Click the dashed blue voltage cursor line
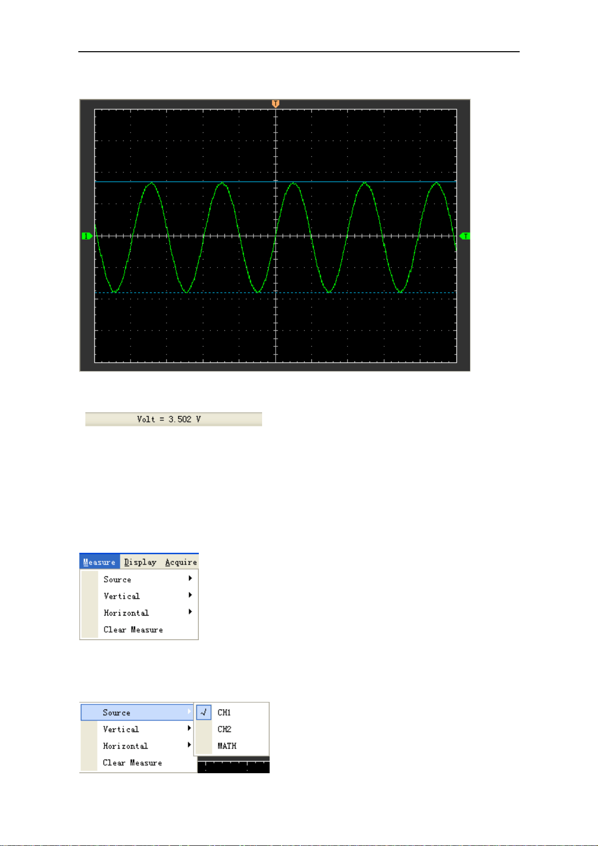 pos(275,292)
